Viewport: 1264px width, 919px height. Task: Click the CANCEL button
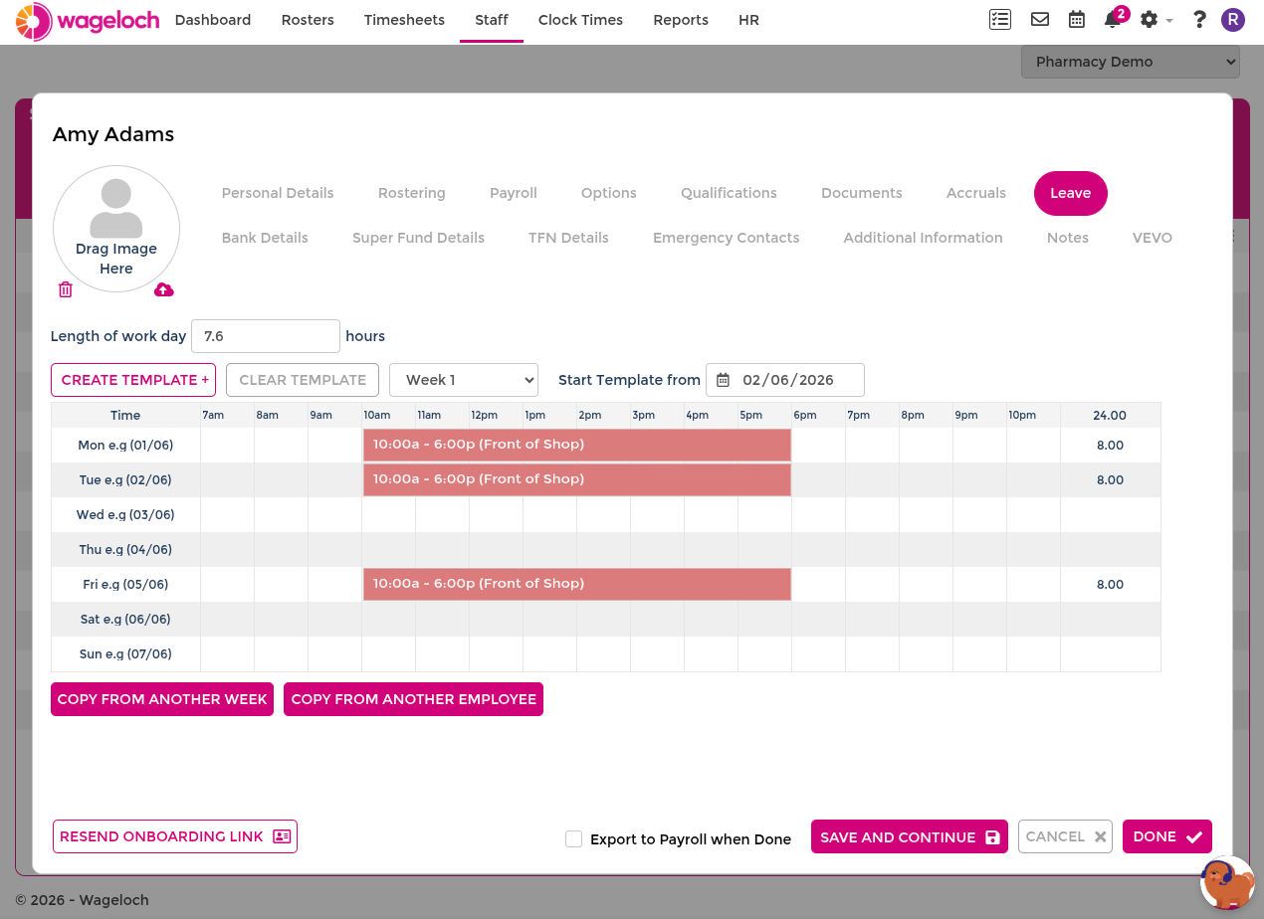[1066, 836]
